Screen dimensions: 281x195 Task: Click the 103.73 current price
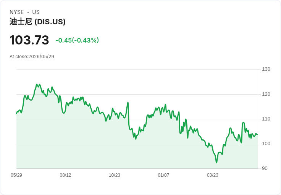pyautogui.click(x=29, y=40)
